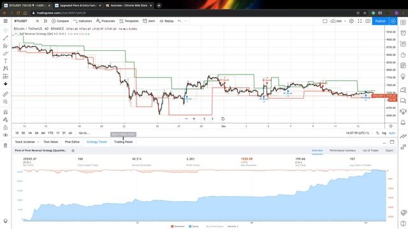The width and height of the screenshot is (408, 229).
Task: Select the zoom in tool
Action: pos(6,102)
